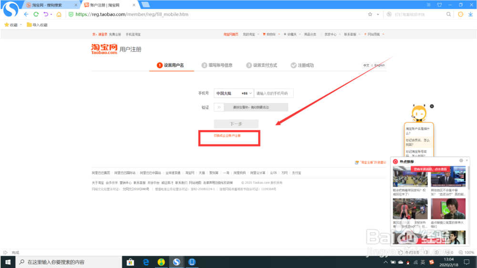Click 请登录 login link
This screenshot has width=477, height=268.
[103, 34]
